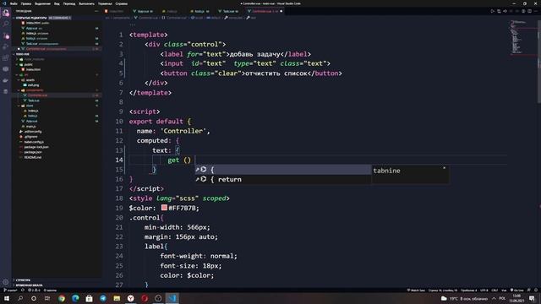
Task: Open stuff.png in the assets folder
Action: click(33, 85)
